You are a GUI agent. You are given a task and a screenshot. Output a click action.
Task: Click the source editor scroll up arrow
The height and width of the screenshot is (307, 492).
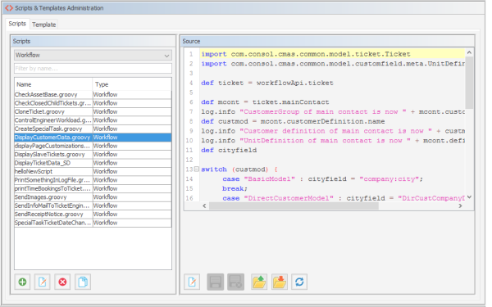pos(469,52)
